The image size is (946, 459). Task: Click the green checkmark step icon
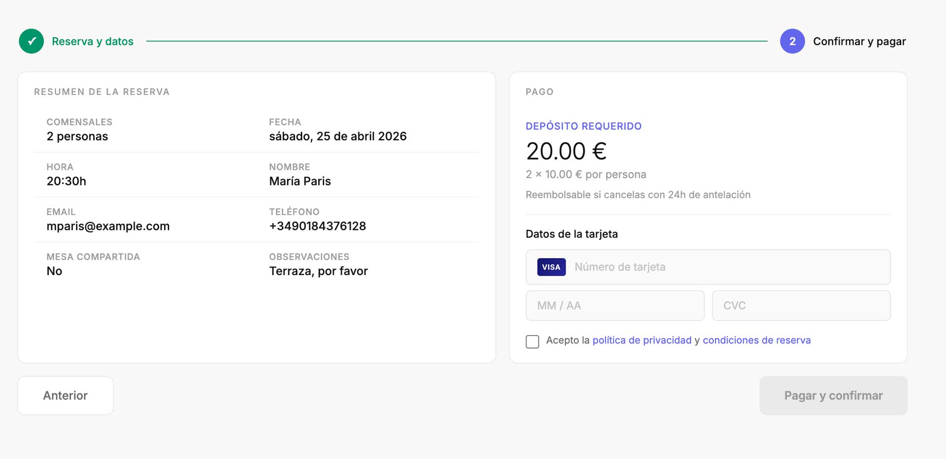click(x=32, y=41)
